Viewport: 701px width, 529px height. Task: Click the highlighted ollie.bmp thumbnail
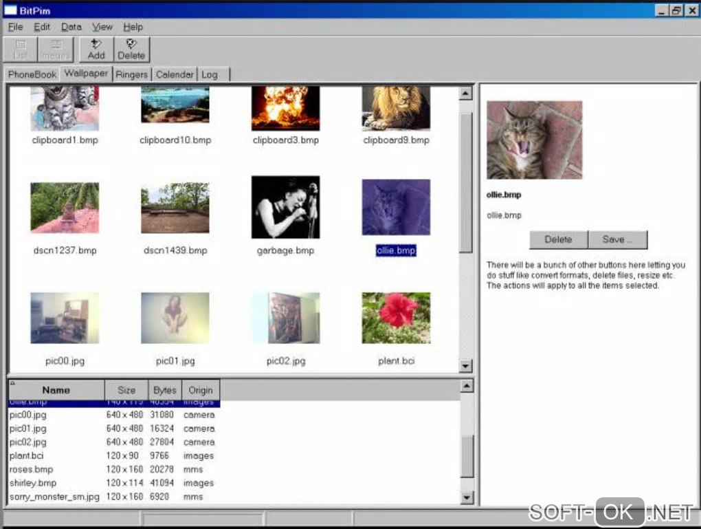(x=396, y=207)
